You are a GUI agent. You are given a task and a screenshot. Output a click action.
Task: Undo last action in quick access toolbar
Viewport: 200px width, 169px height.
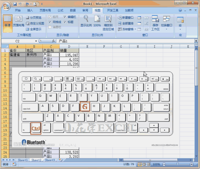pos(20,4)
